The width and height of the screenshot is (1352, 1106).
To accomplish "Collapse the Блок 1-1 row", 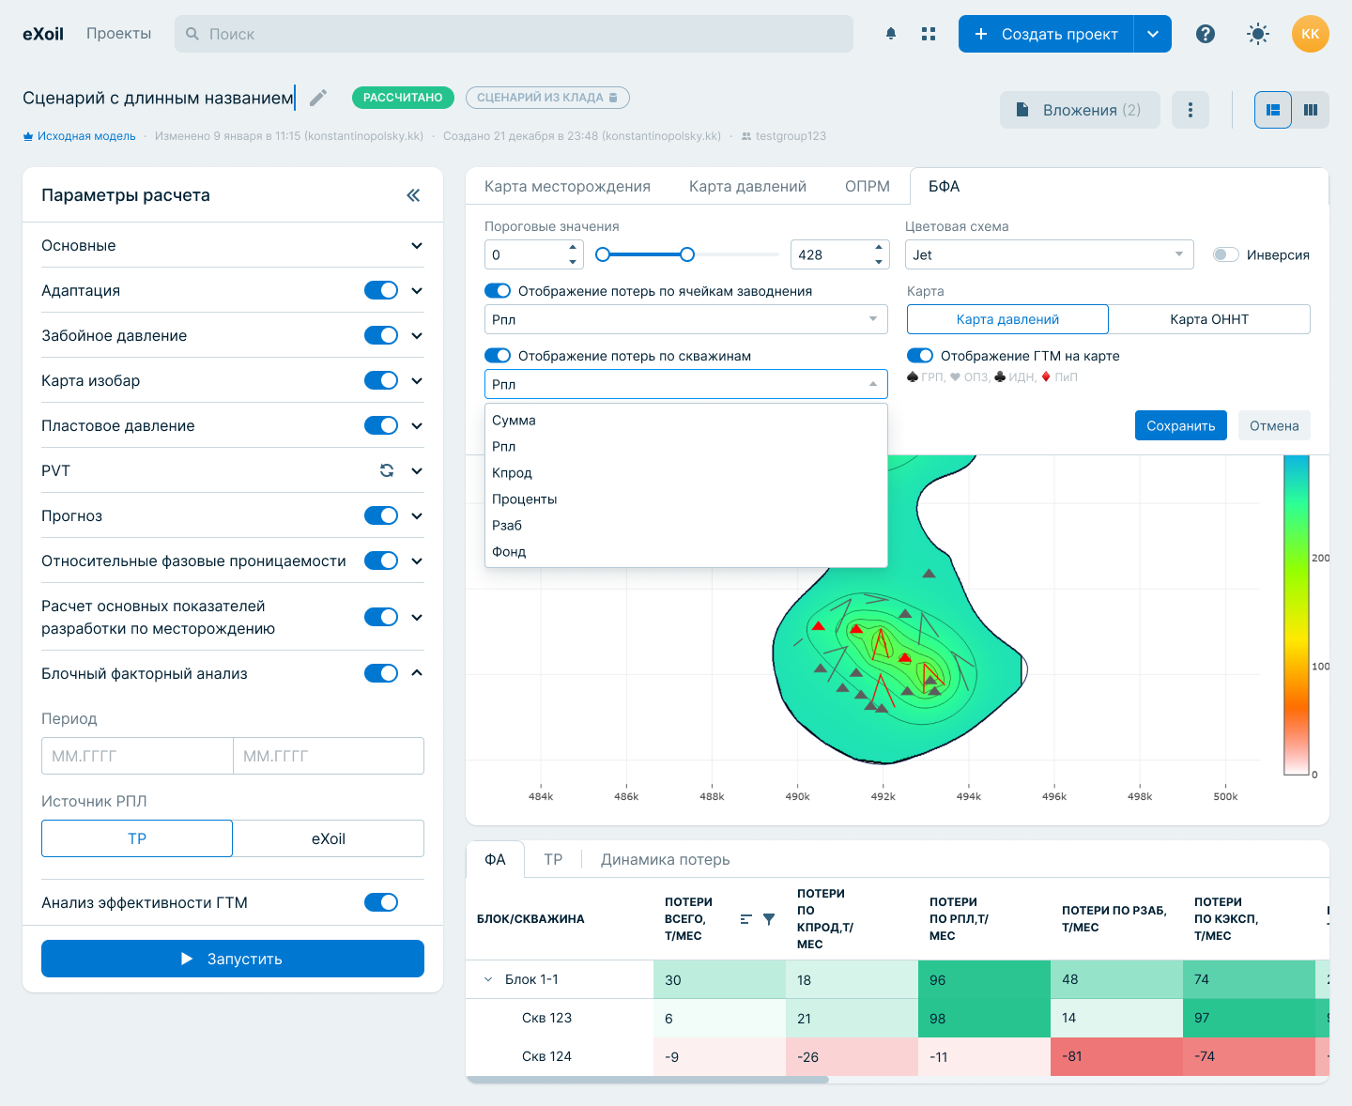I will click(488, 979).
